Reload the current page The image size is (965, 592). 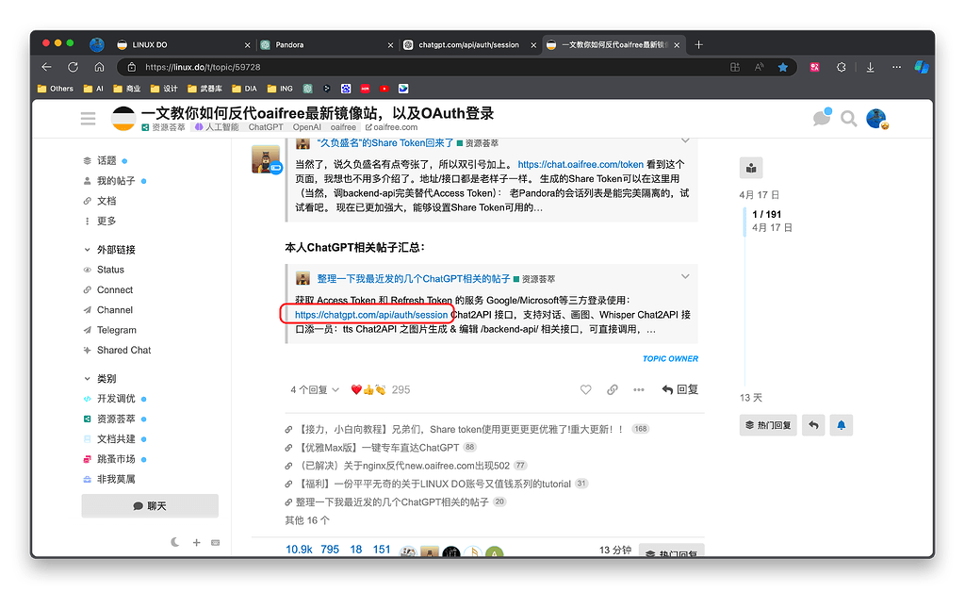tap(74, 67)
